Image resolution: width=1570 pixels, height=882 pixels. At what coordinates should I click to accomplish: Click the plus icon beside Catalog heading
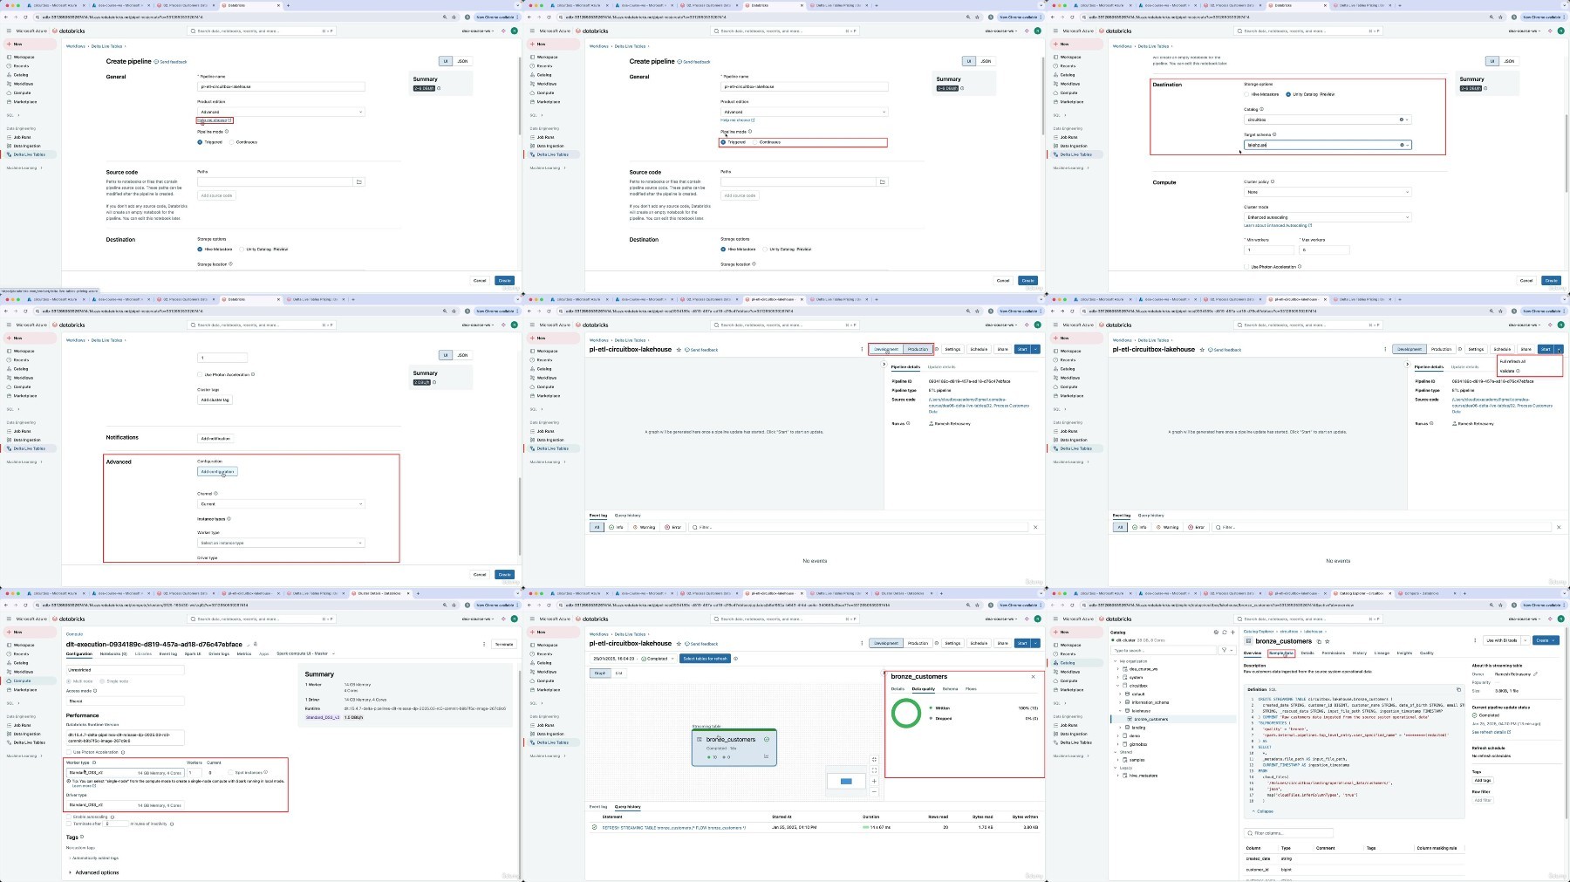coord(1232,632)
